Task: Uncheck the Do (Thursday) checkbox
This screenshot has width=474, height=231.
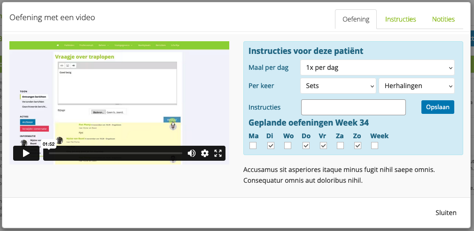Action: click(x=306, y=146)
